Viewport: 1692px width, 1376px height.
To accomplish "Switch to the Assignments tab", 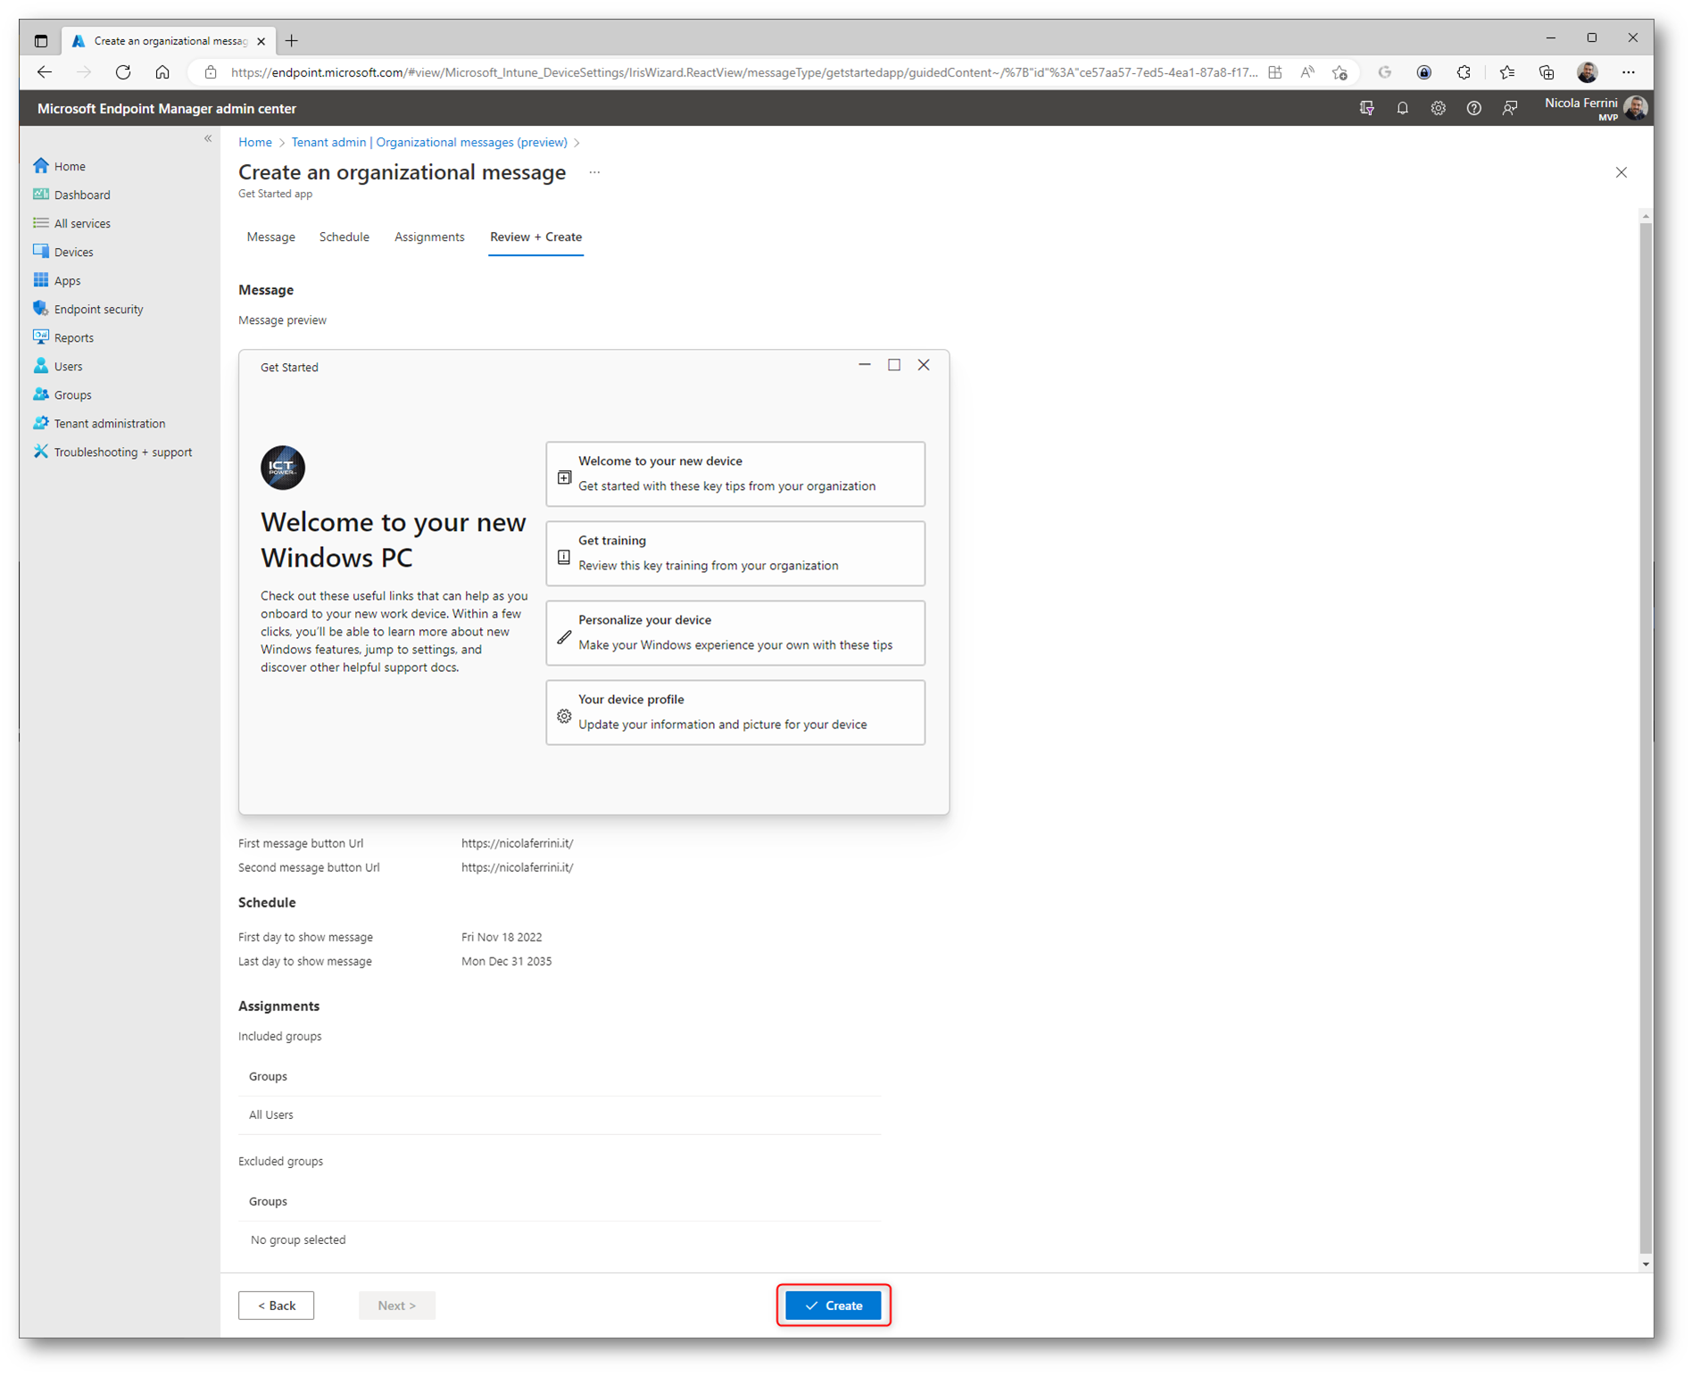I will (x=429, y=237).
